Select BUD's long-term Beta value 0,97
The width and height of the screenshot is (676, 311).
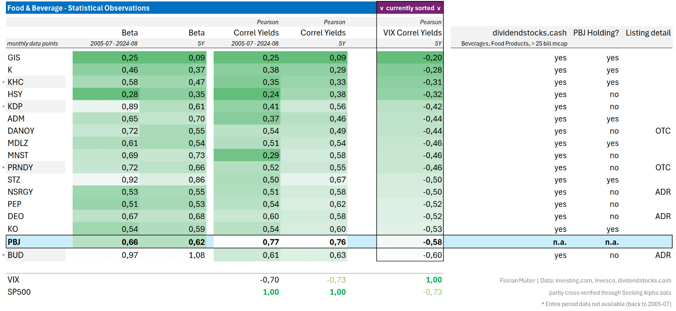(130, 255)
